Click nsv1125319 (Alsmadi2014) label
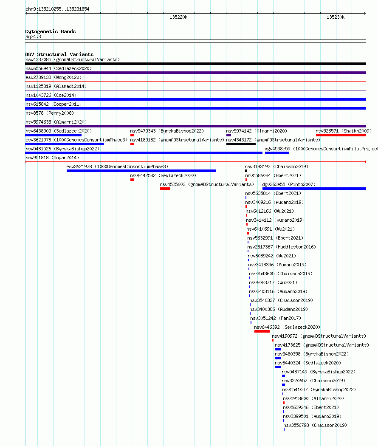The height and width of the screenshot is (446, 378). pos(56,87)
